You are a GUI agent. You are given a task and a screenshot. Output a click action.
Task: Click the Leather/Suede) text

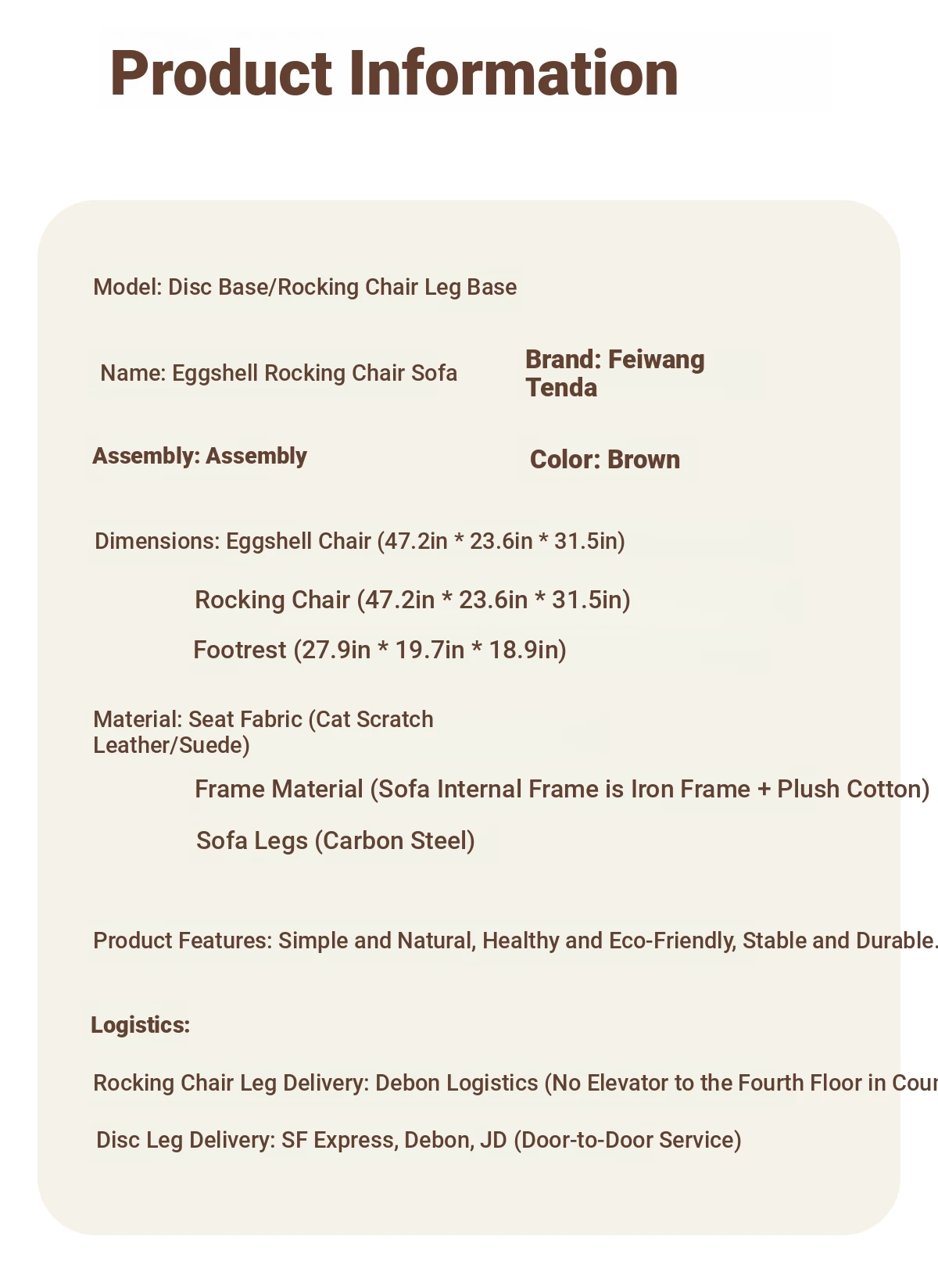(x=171, y=745)
